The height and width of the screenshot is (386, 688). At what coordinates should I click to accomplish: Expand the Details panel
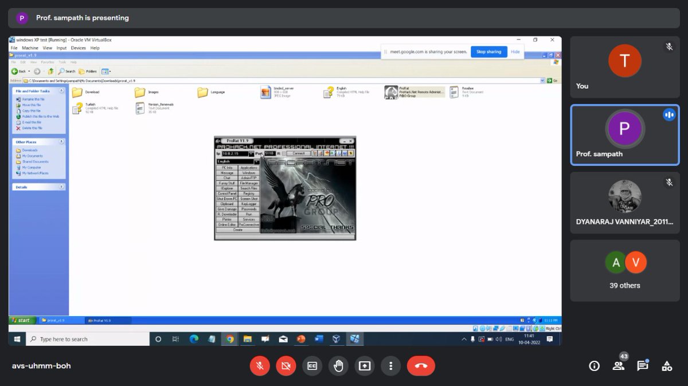point(62,187)
